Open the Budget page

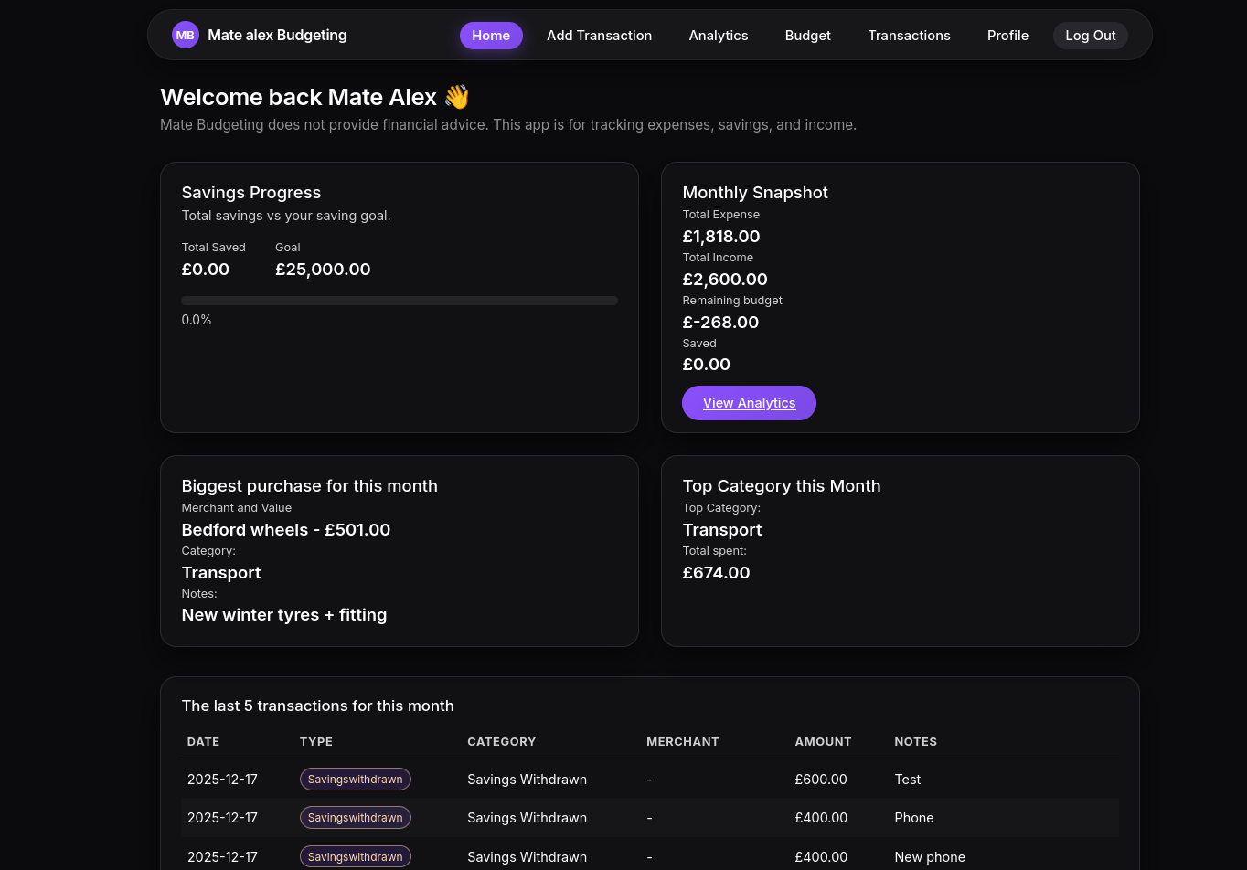click(x=807, y=36)
